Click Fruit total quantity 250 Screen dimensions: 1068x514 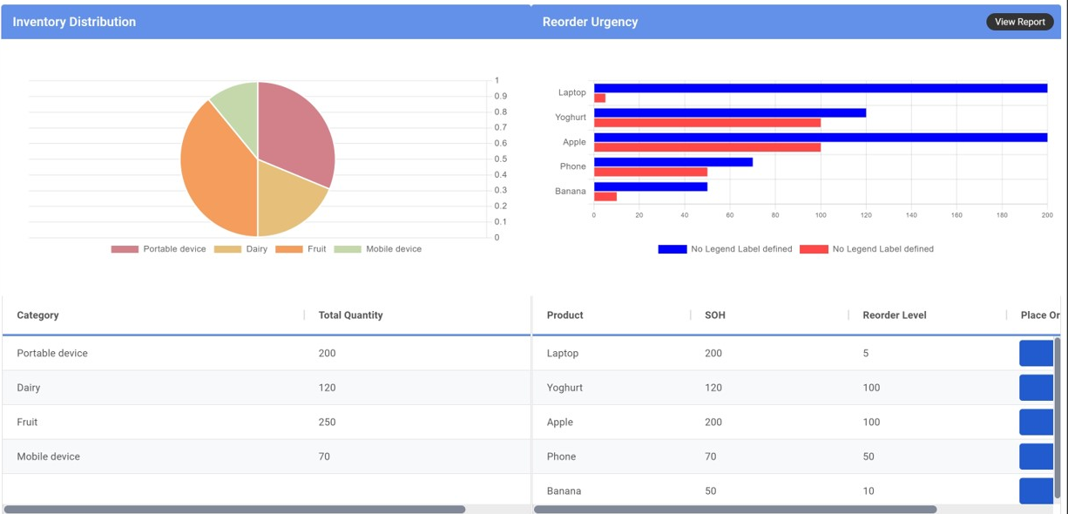coord(327,422)
